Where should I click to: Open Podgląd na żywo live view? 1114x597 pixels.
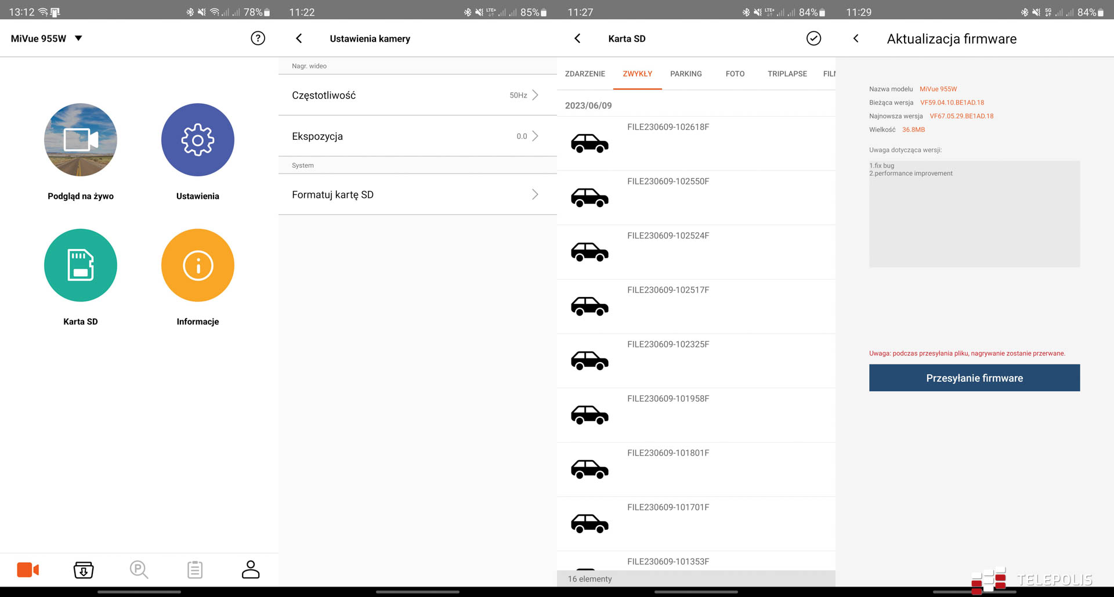coord(81,140)
